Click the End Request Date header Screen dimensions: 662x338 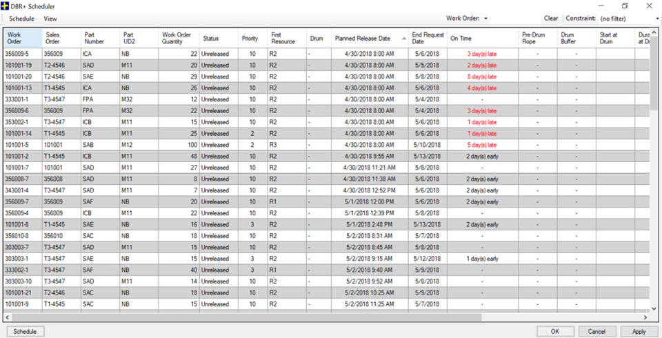click(428, 38)
